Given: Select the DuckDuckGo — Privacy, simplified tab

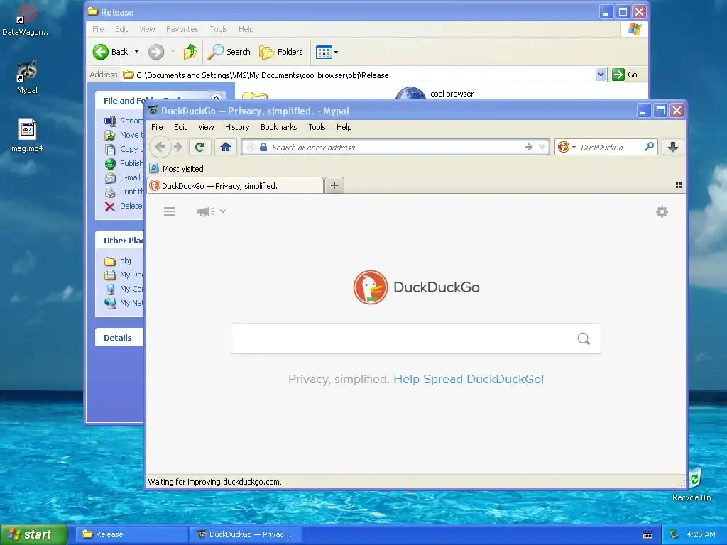Looking at the screenshot, I should pyautogui.click(x=236, y=186).
